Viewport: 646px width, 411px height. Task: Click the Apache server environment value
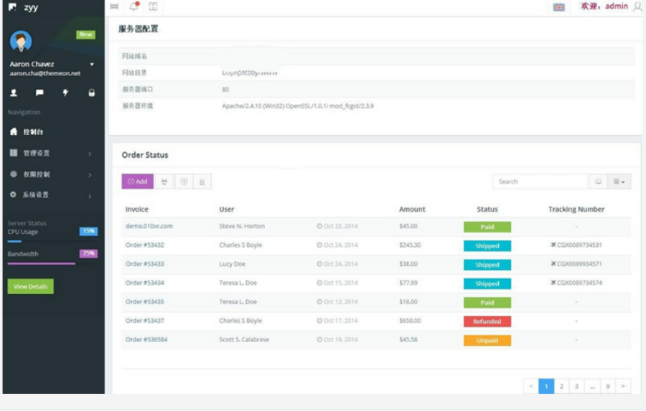tap(297, 106)
